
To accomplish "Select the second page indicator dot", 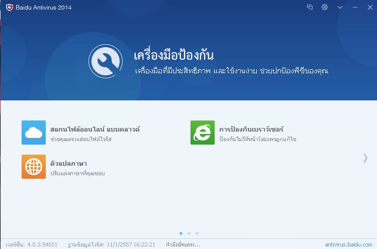I will point(189,233).
